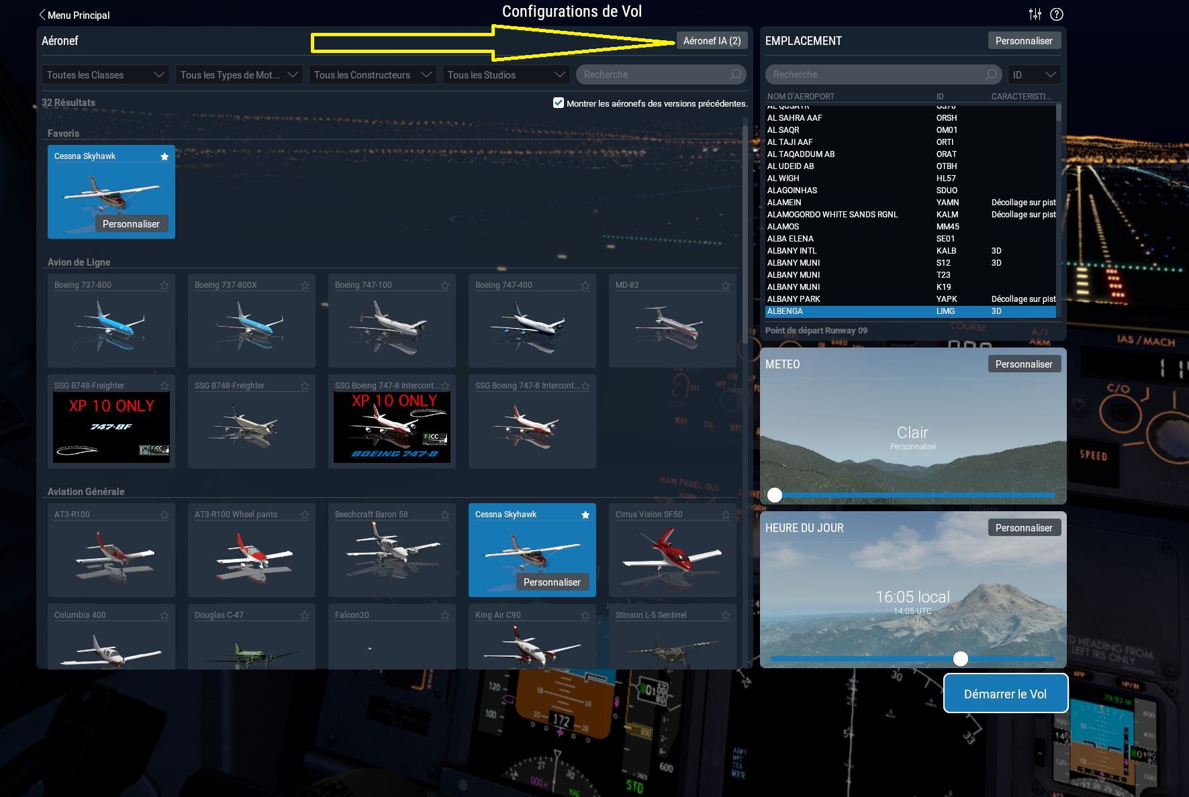Sort by airport ID column header
This screenshot has width=1189, height=797.
940,97
